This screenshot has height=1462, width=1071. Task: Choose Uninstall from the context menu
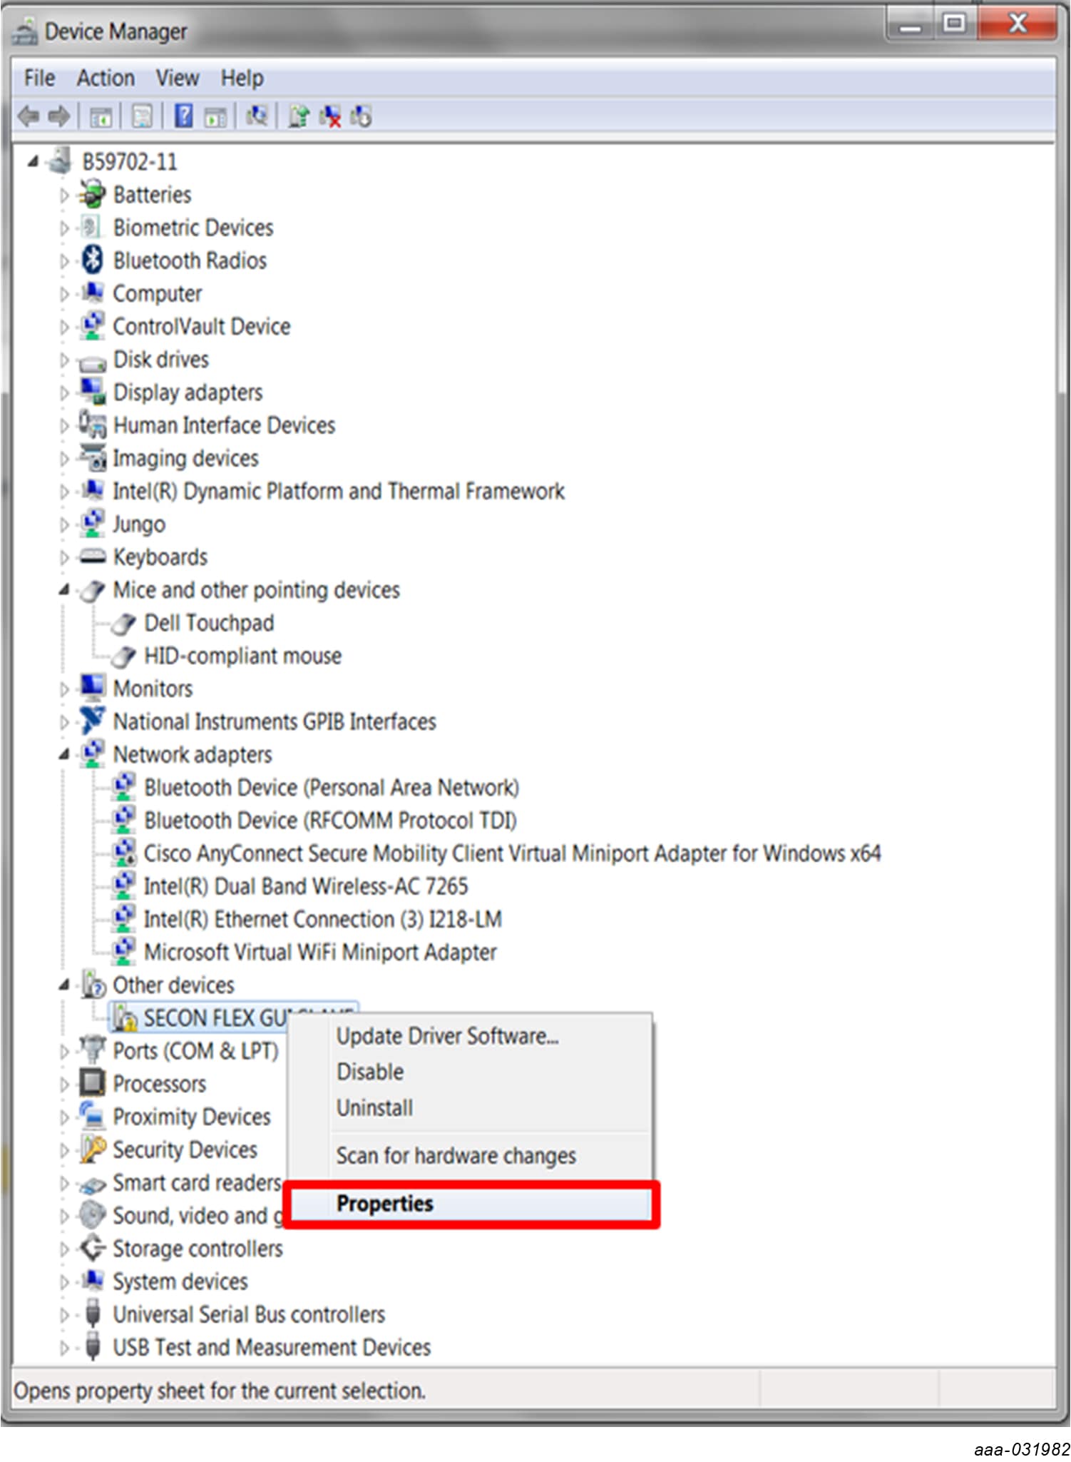[x=374, y=1108]
